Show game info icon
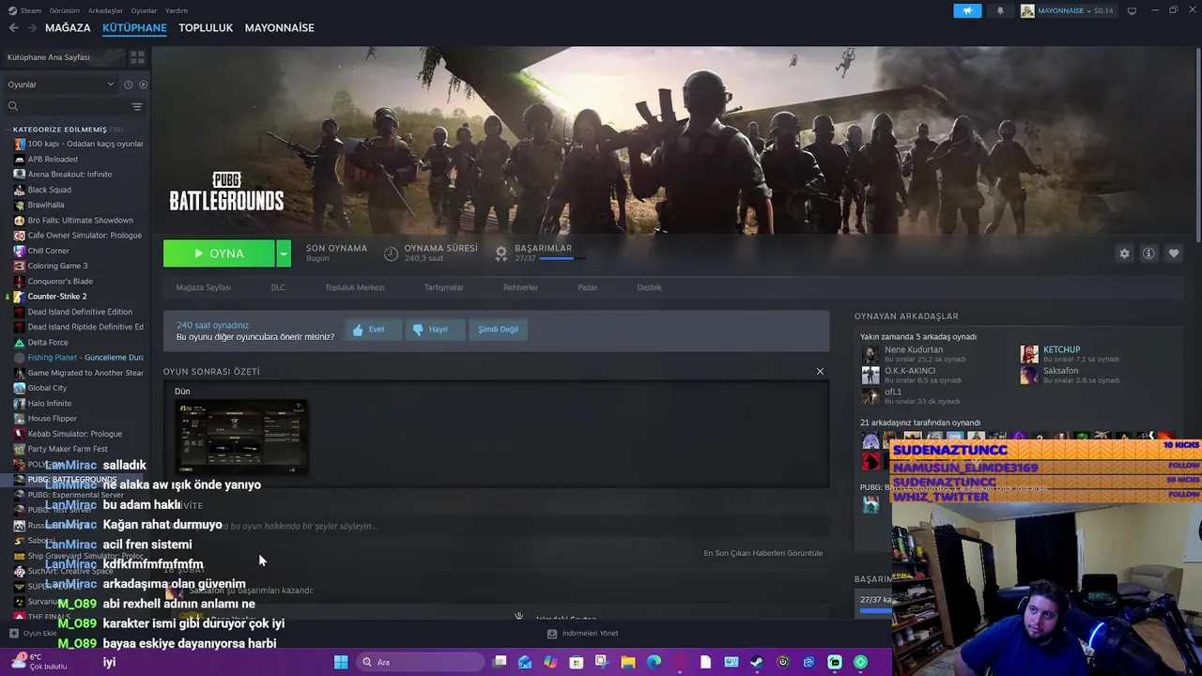The image size is (1202, 676). (x=1148, y=253)
